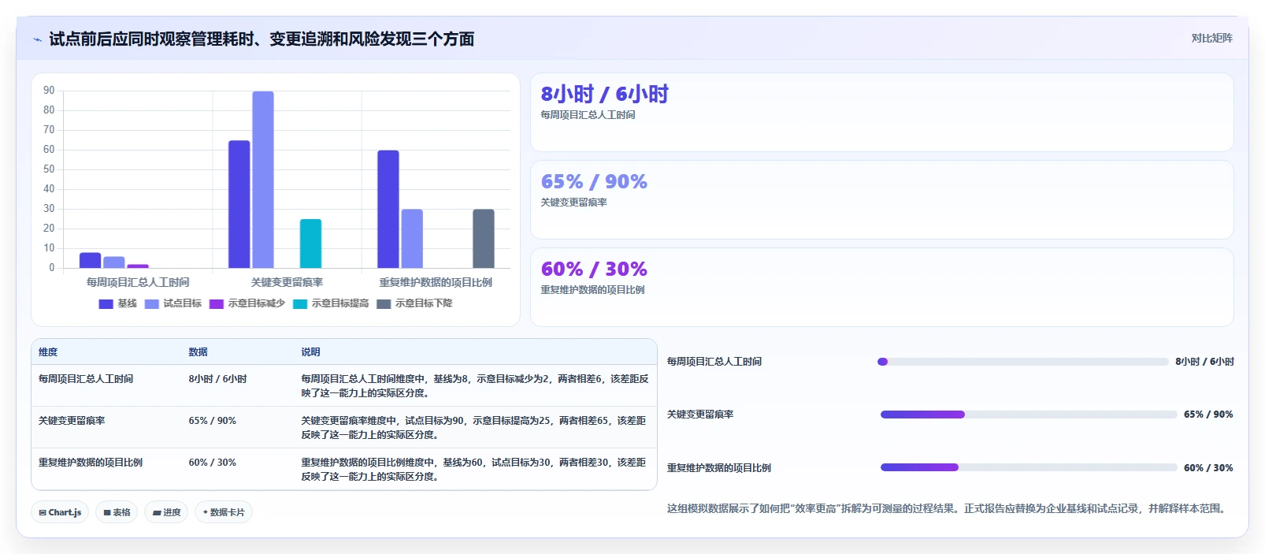Click the 对比矩阵 tag in the header
This screenshot has width=1265, height=554.
click(x=1211, y=38)
